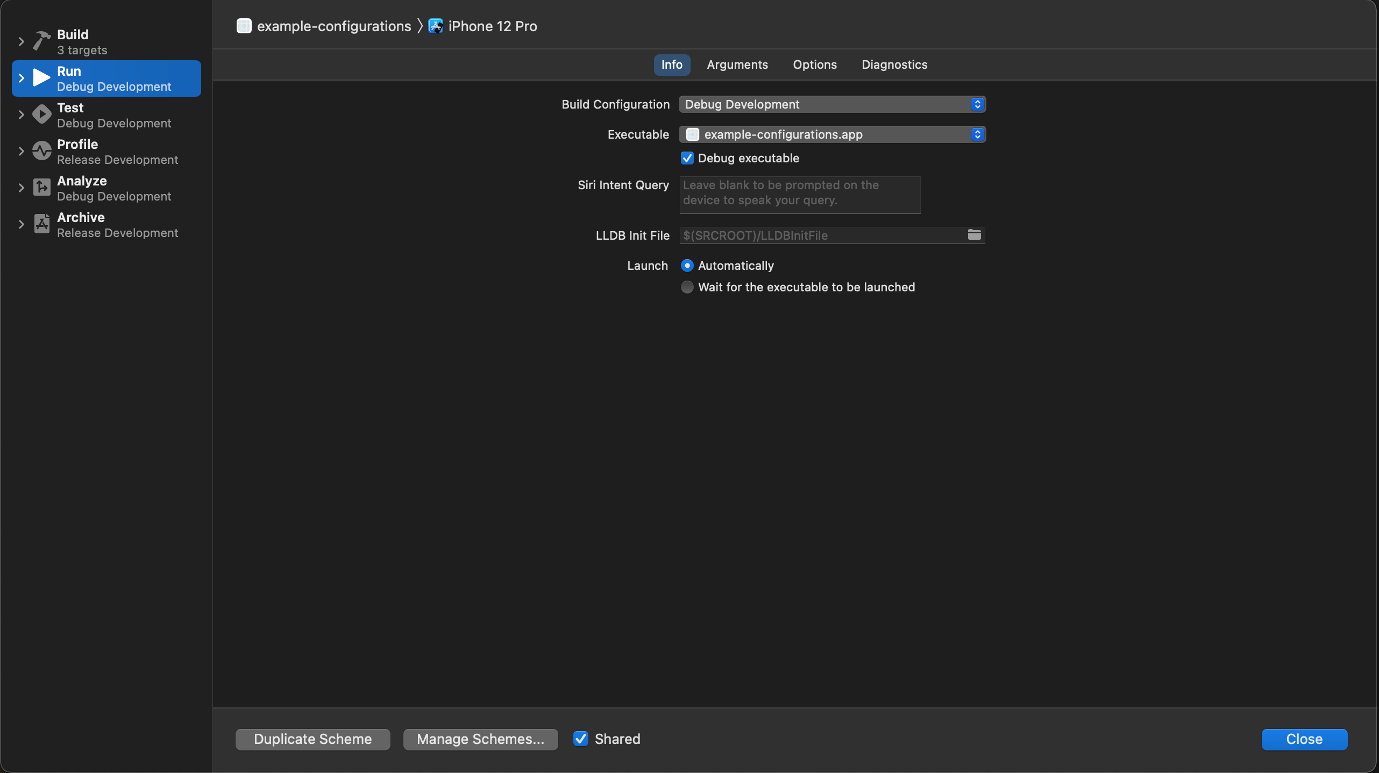Viewport: 1379px width, 773px height.
Task: Select the Archive action icon
Action: point(41,224)
